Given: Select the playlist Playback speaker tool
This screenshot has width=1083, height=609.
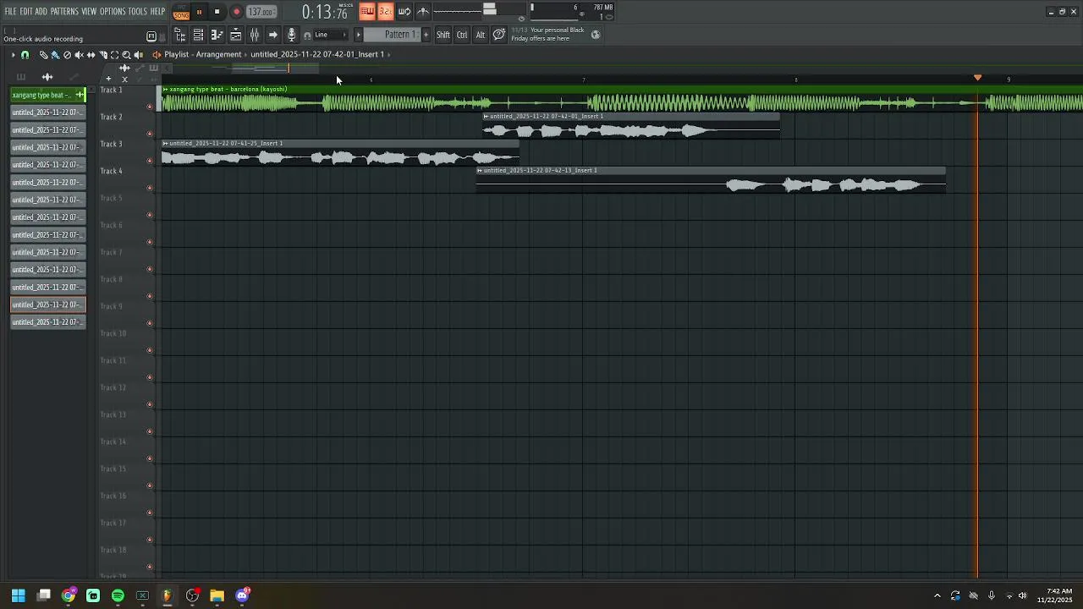Looking at the screenshot, I should 138,55.
